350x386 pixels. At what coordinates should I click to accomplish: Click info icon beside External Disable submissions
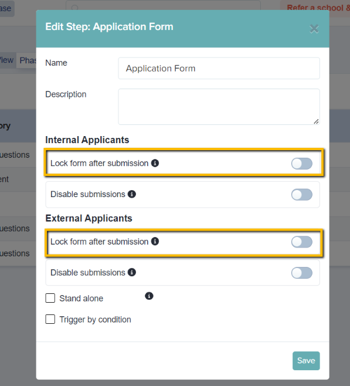coord(132,272)
